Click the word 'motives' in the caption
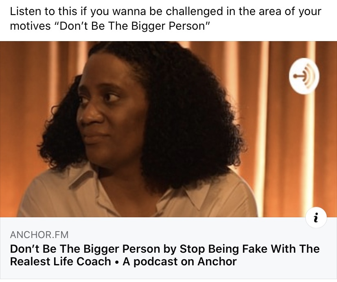 click(30, 26)
